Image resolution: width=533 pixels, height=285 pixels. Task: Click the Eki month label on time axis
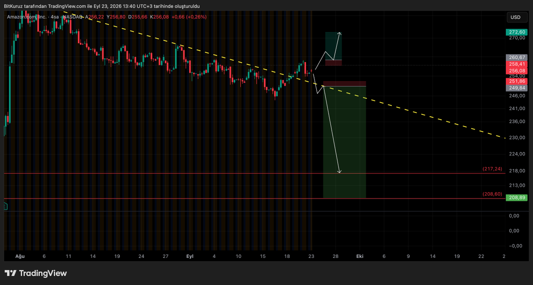360,257
